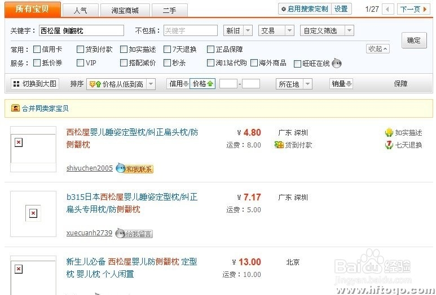
Task: Open the 新生儿必备 西松屋 listing title
Action: [x=131, y=268]
